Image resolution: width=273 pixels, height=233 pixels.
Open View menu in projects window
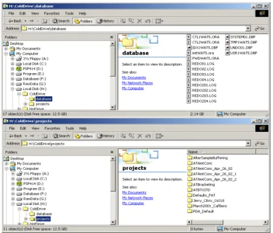pos(35,128)
